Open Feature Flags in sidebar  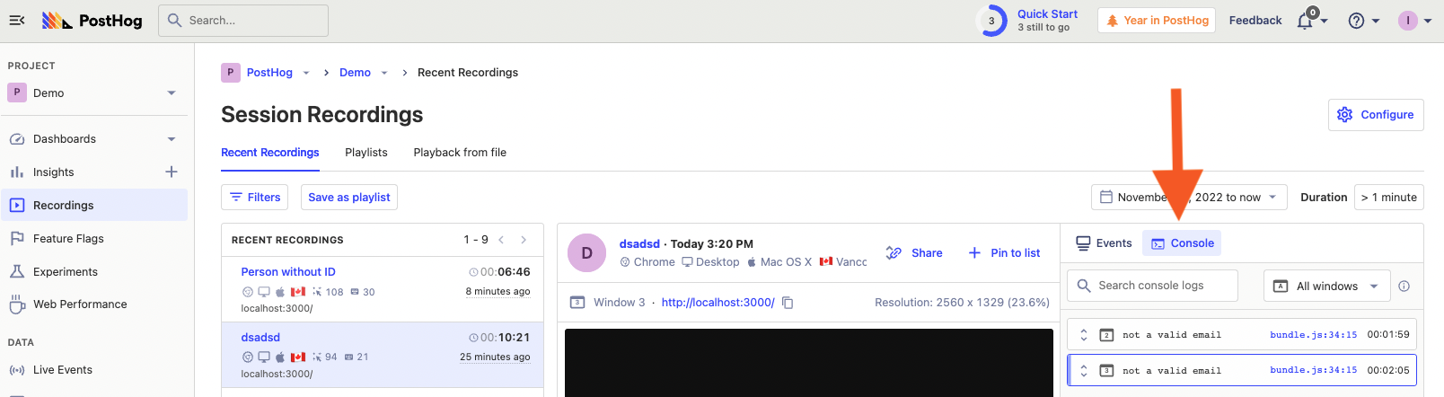click(68, 239)
